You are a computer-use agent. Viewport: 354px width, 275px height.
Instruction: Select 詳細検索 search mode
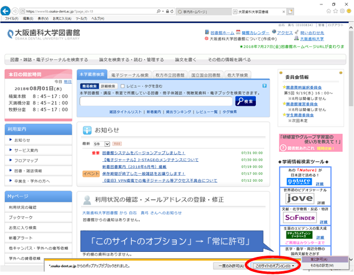(x=108, y=86)
